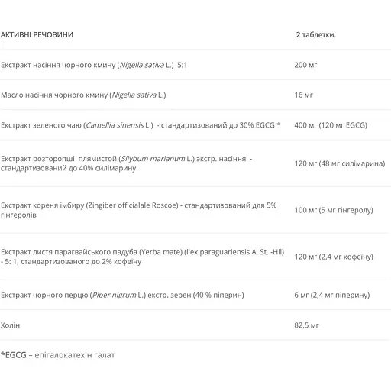Select the black pepper Piper nigrum row
Image resolution: width=391 pixels, height=391 pixels.
click(195, 295)
